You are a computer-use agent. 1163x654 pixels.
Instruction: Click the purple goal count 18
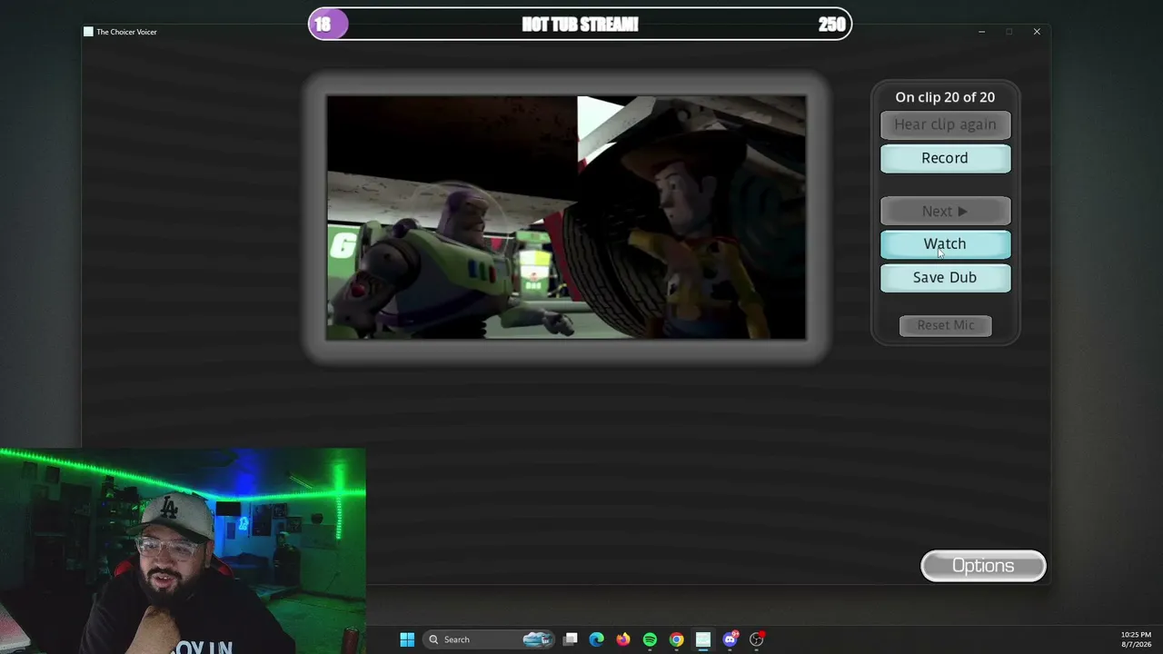(x=323, y=25)
